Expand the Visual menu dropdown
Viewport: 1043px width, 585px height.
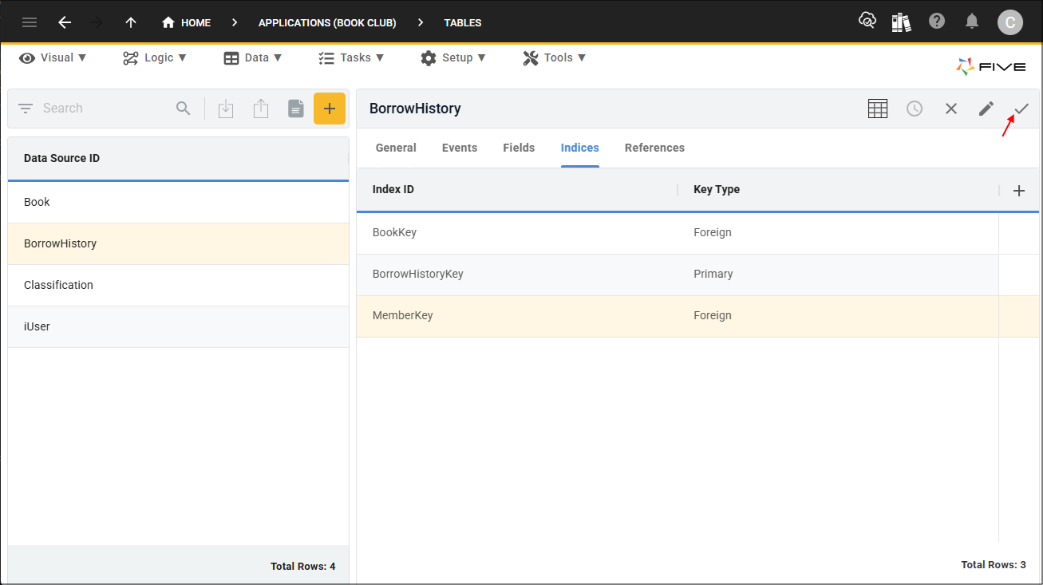(x=53, y=57)
